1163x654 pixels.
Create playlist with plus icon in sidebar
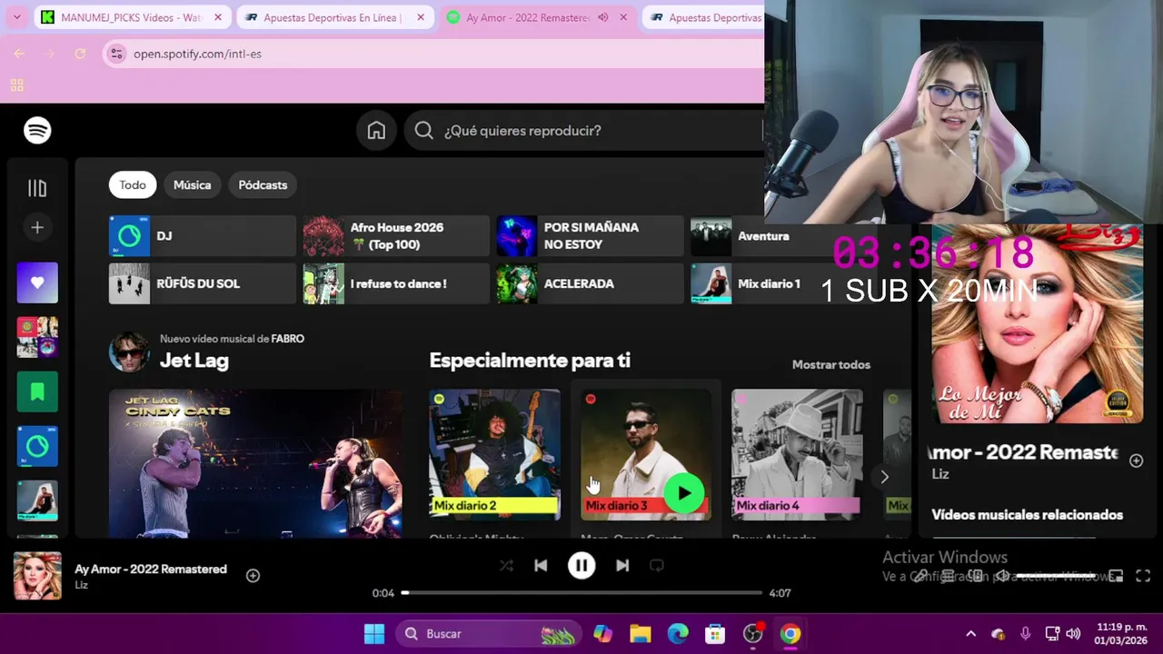[37, 228]
